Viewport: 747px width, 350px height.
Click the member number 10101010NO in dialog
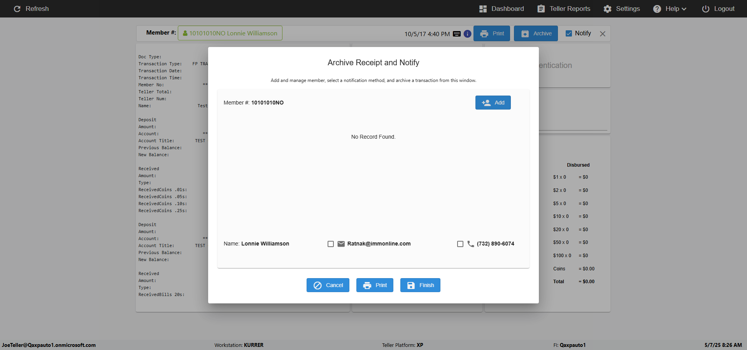tap(267, 103)
